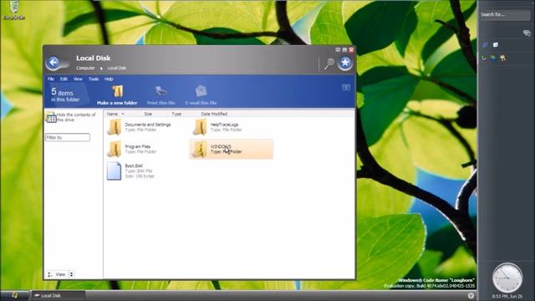Switch to the Local Disk taskbar button

(x=58, y=295)
